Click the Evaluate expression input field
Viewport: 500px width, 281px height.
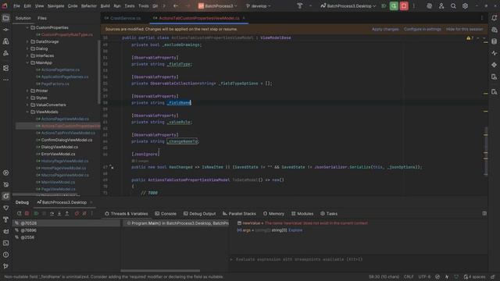pos(359,259)
